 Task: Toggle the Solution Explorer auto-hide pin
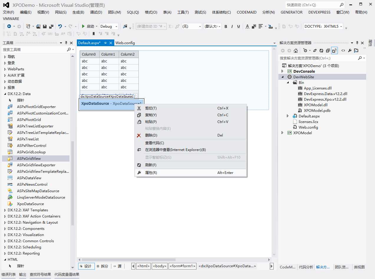point(357,43)
